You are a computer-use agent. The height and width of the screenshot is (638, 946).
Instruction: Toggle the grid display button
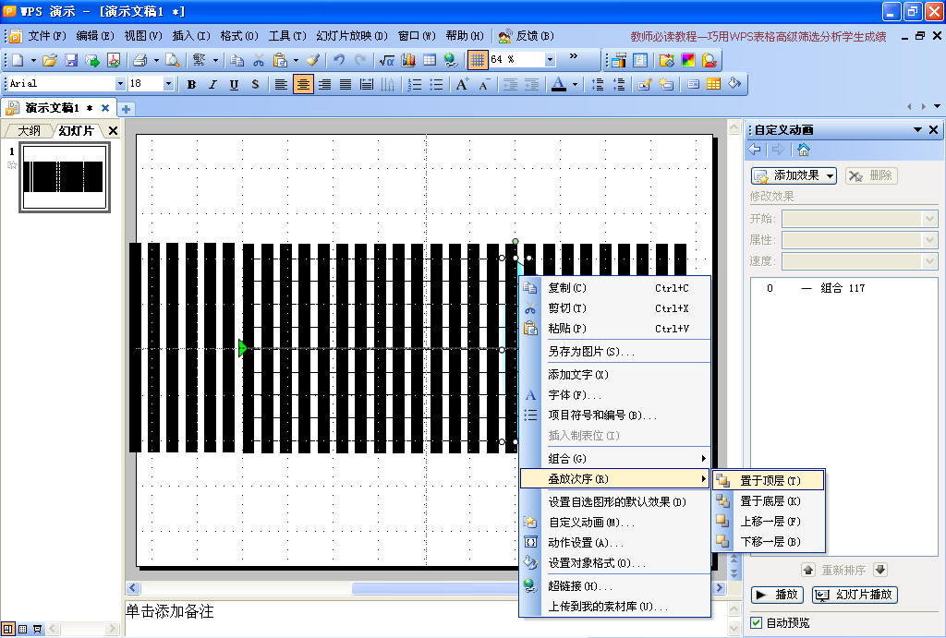click(477, 60)
